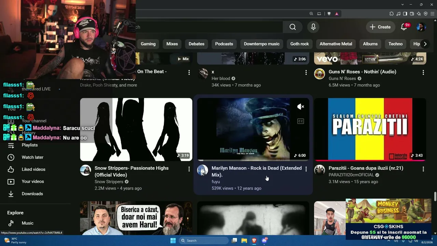This screenshot has height=246, width=437.
Task: Expand the tab search dropdown arrow
Action: pos(403,4)
